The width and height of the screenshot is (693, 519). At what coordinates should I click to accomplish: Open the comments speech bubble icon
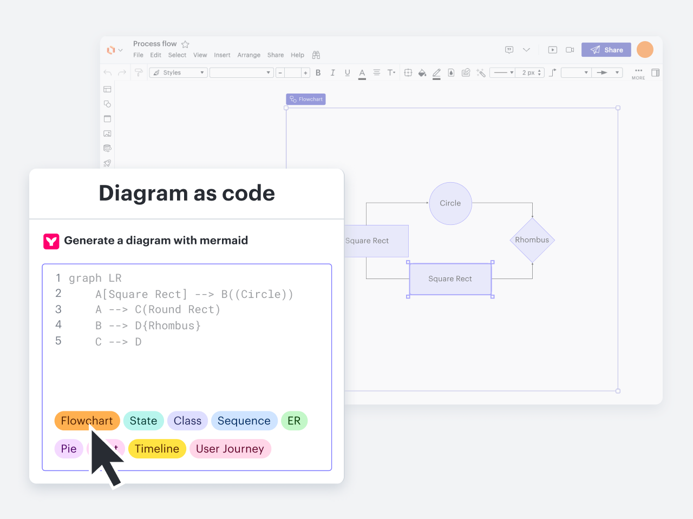point(509,50)
